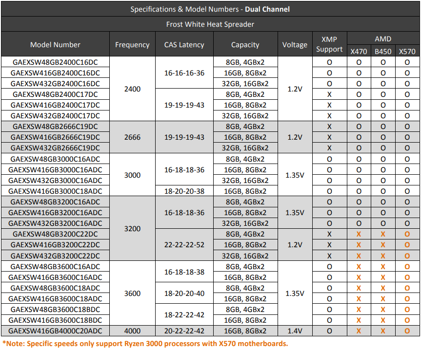Select model GAEXSW48GB2666C19DC
Image resolution: width=421 pixels, height=348 pixels.
pyautogui.click(x=55, y=127)
